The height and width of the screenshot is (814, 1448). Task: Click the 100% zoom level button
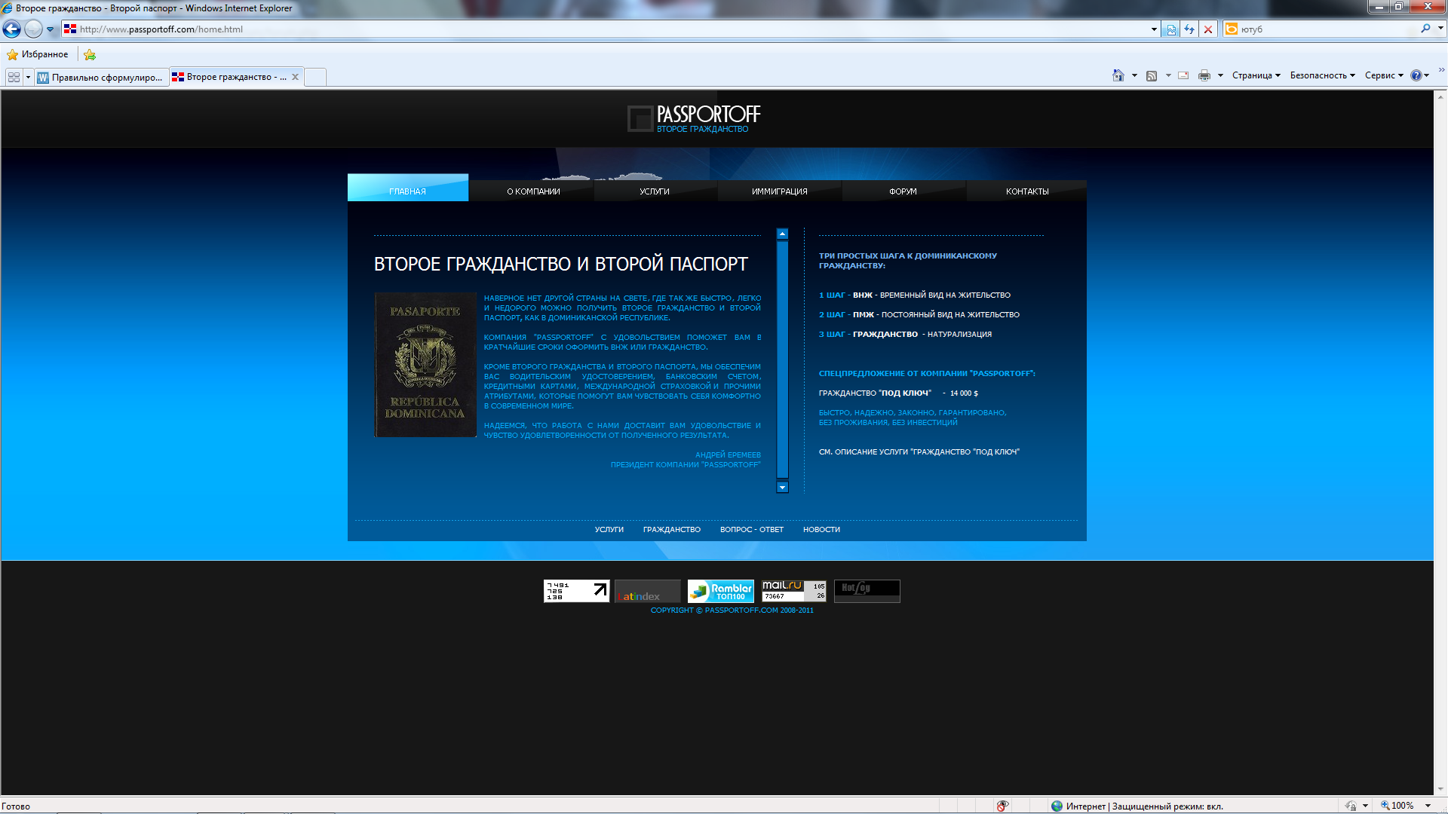click(x=1397, y=806)
